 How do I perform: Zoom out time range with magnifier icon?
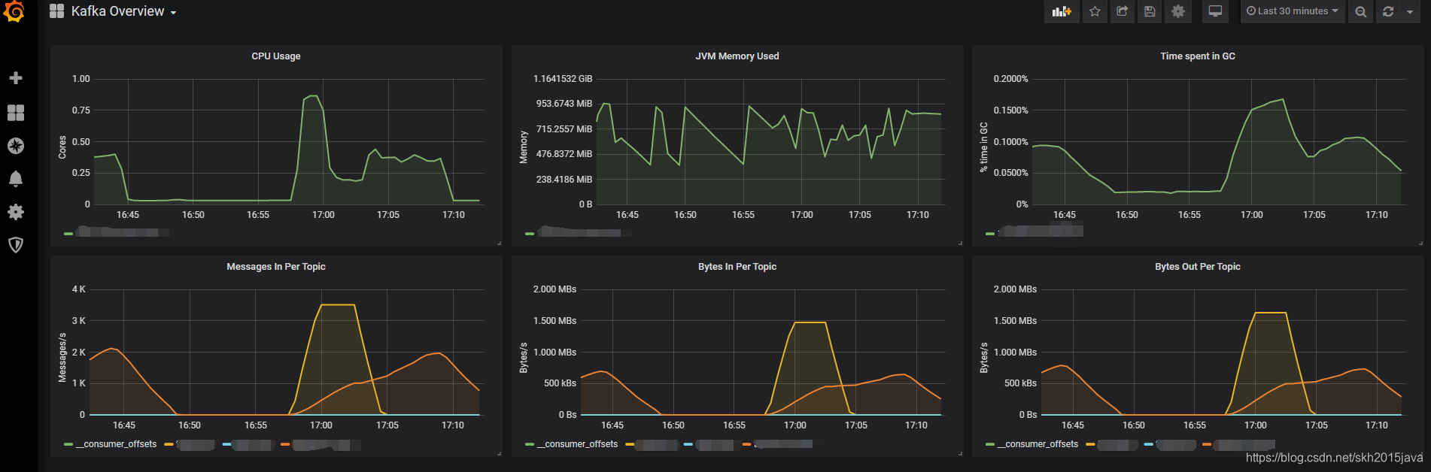click(x=1360, y=11)
